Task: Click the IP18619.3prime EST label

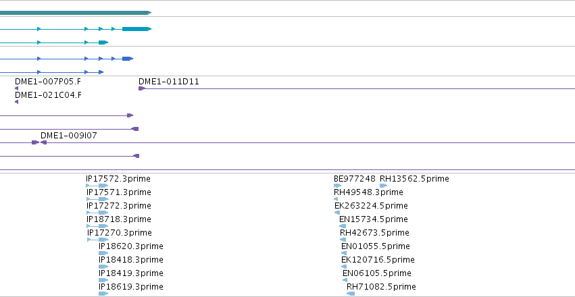Action: click(131, 287)
